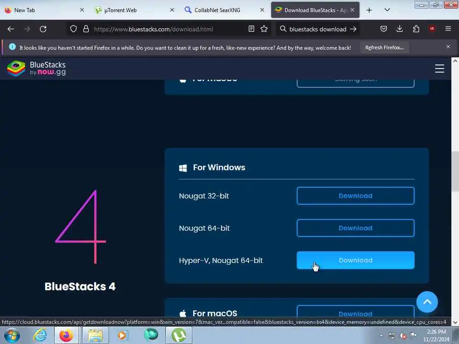Close the CollabNet SearXNG tab

(262, 10)
